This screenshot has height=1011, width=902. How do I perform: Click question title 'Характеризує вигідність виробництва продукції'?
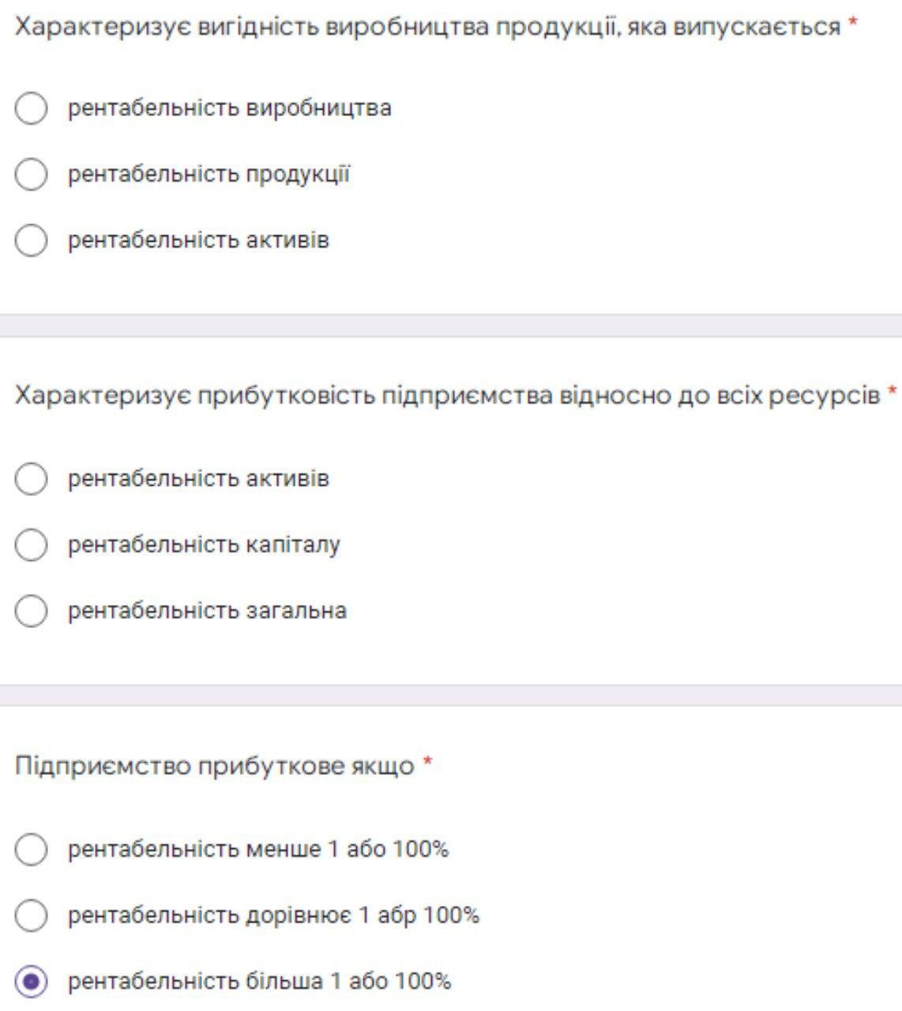(427, 27)
